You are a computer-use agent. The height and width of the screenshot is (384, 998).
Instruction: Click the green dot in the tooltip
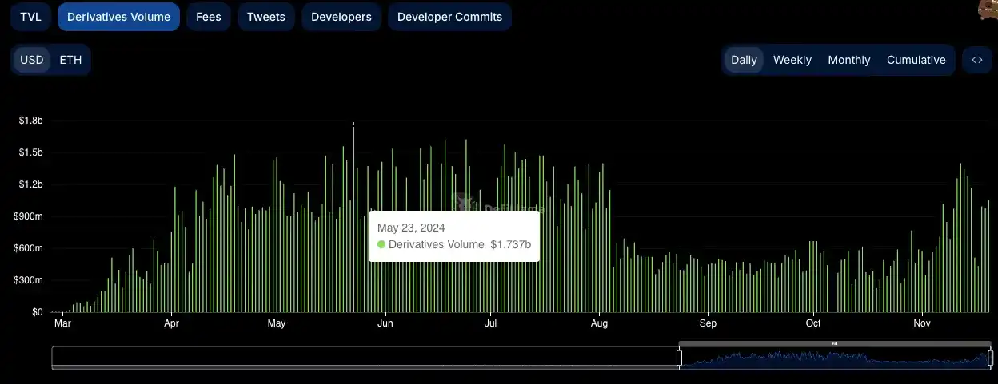click(381, 245)
